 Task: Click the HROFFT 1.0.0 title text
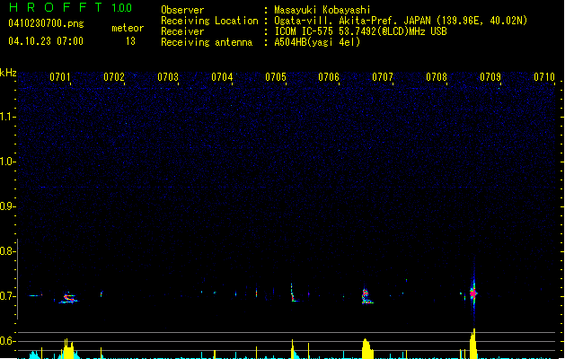click(x=70, y=7)
